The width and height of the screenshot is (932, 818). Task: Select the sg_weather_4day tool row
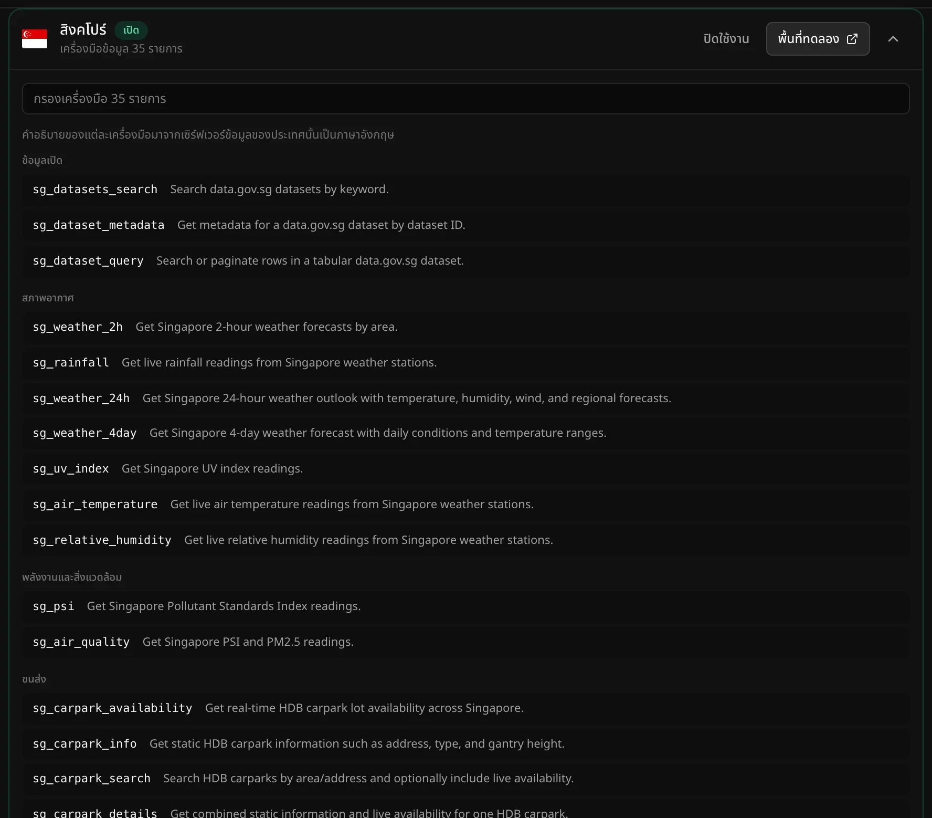(465, 433)
